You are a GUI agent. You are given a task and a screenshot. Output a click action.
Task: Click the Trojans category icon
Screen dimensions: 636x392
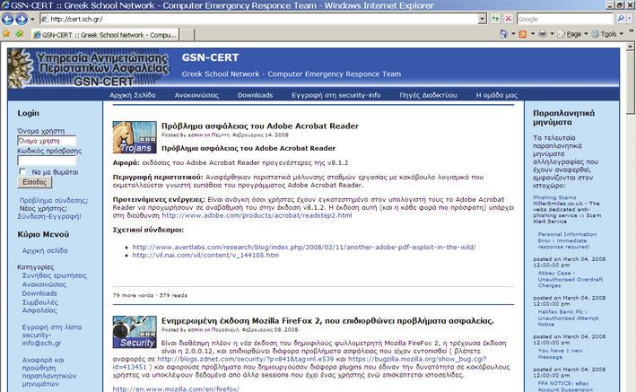click(x=135, y=137)
